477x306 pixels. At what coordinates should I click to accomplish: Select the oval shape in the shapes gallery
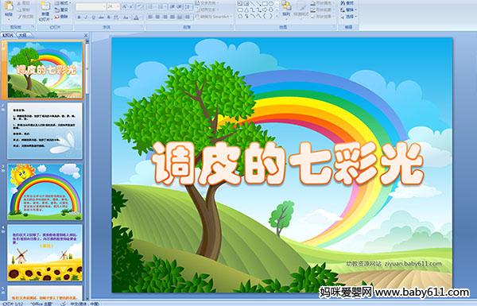[271, 4]
